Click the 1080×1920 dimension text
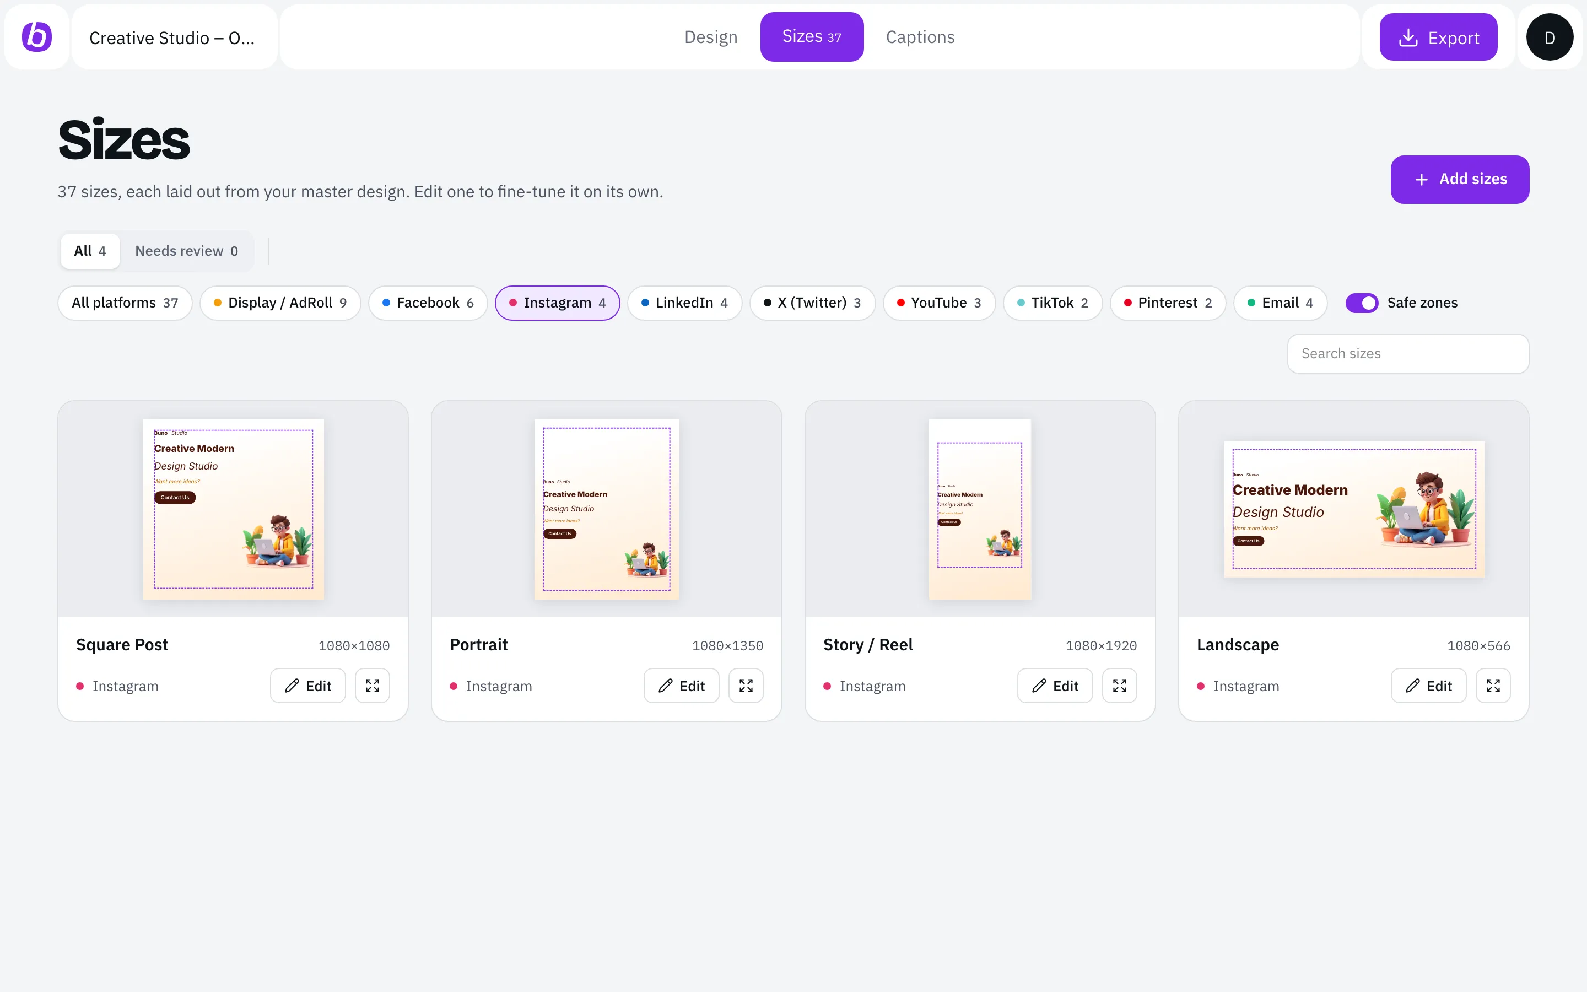Screen dimensions: 1587x992 click(x=1101, y=645)
